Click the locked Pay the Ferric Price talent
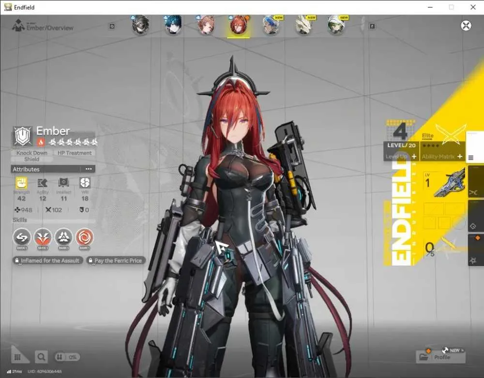This screenshot has width=484, height=378. [x=116, y=261]
